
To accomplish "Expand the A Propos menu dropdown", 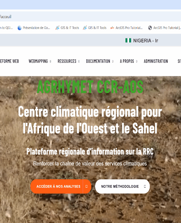I will 137,61.
